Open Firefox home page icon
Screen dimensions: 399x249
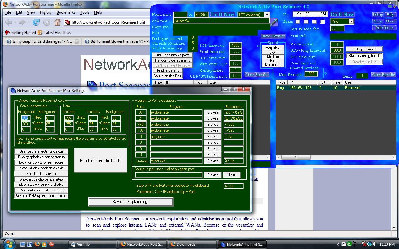click(57, 22)
